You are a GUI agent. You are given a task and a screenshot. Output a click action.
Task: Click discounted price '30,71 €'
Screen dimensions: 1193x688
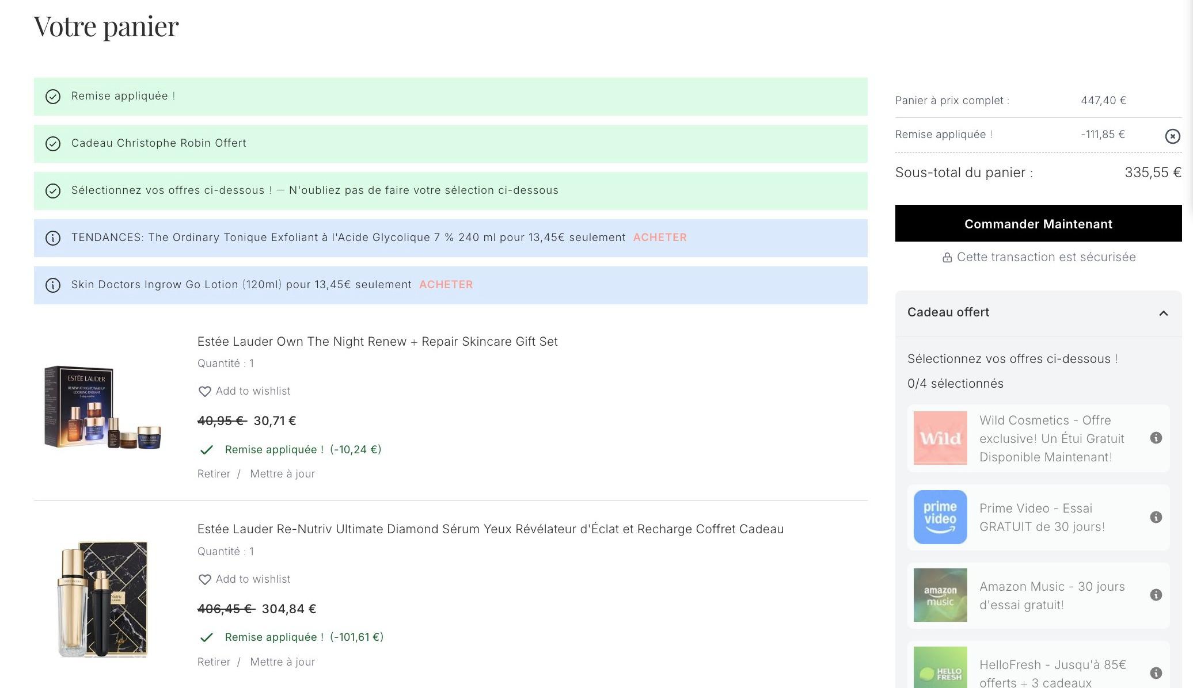point(275,421)
